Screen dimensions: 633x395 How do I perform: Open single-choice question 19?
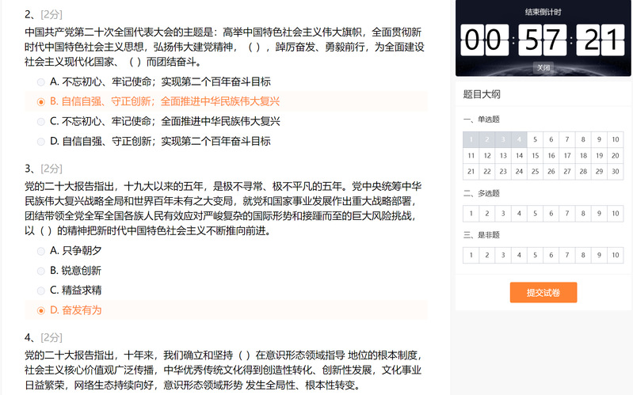(599, 156)
